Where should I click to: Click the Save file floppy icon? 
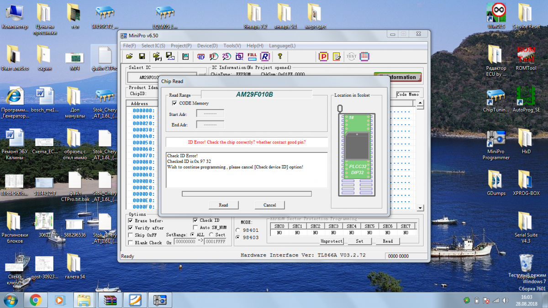142,56
